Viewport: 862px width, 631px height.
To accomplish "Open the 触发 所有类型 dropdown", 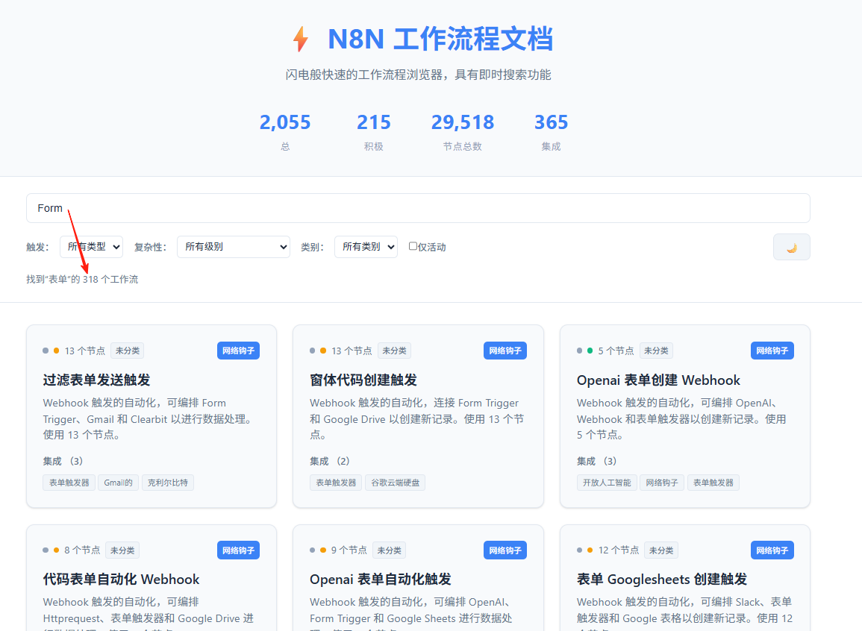I will tap(91, 247).
